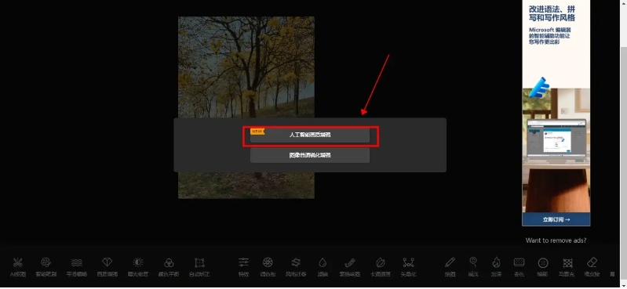Select the eraser tool
627x289 pixels.
tap(592, 266)
